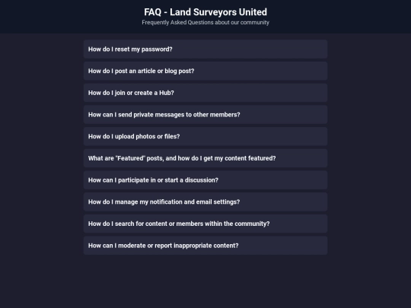
Task: Toggle the report inappropriate content accordion
Action: pos(205,246)
